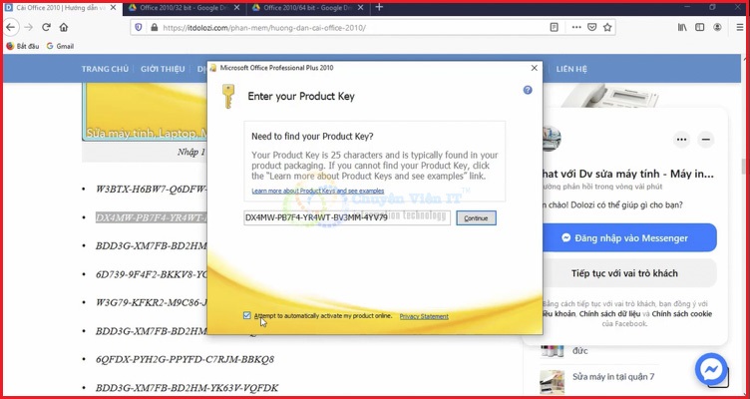Open the LIÊN HỆ navigation menu item
Screen dimensions: 750x399
point(571,69)
